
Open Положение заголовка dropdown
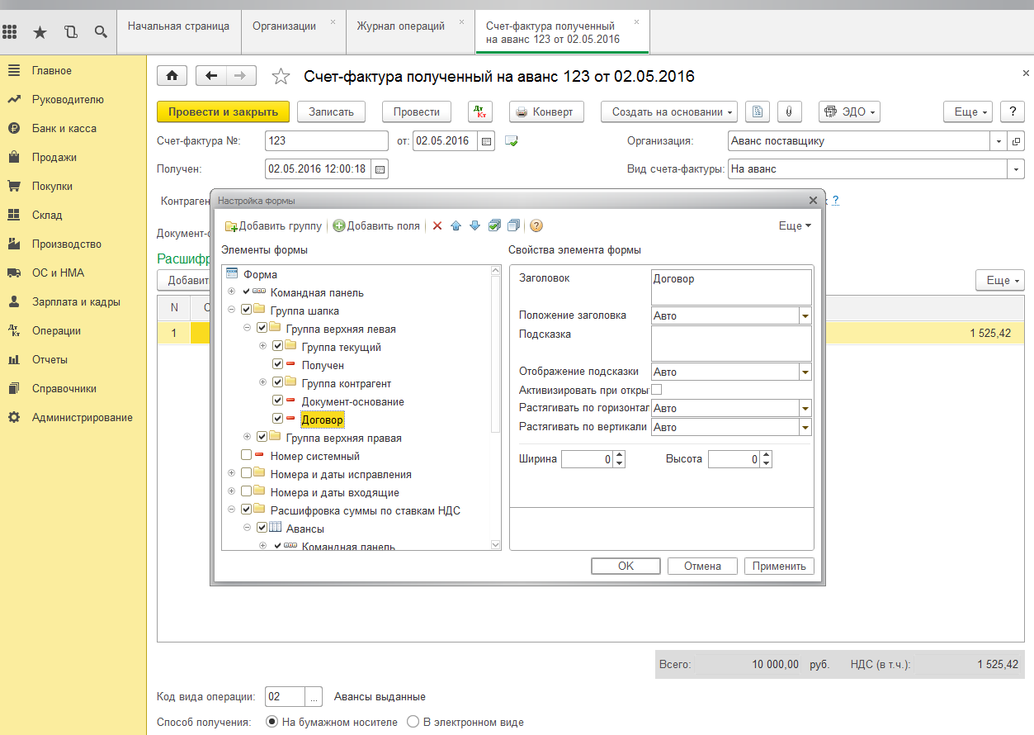pos(805,315)
